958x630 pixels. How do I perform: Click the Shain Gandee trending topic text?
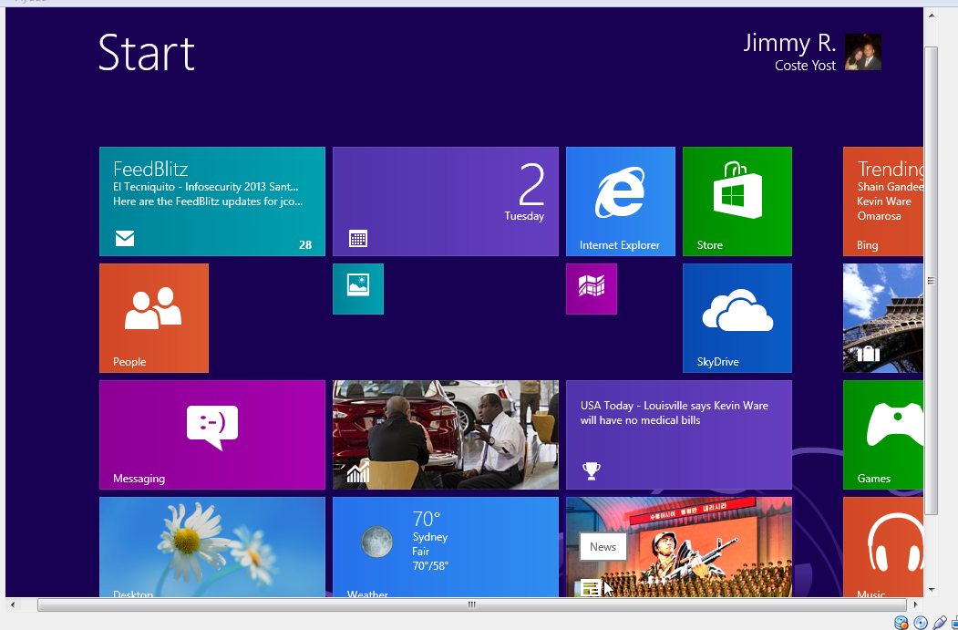pyautogui.click(x=891, y=186)
